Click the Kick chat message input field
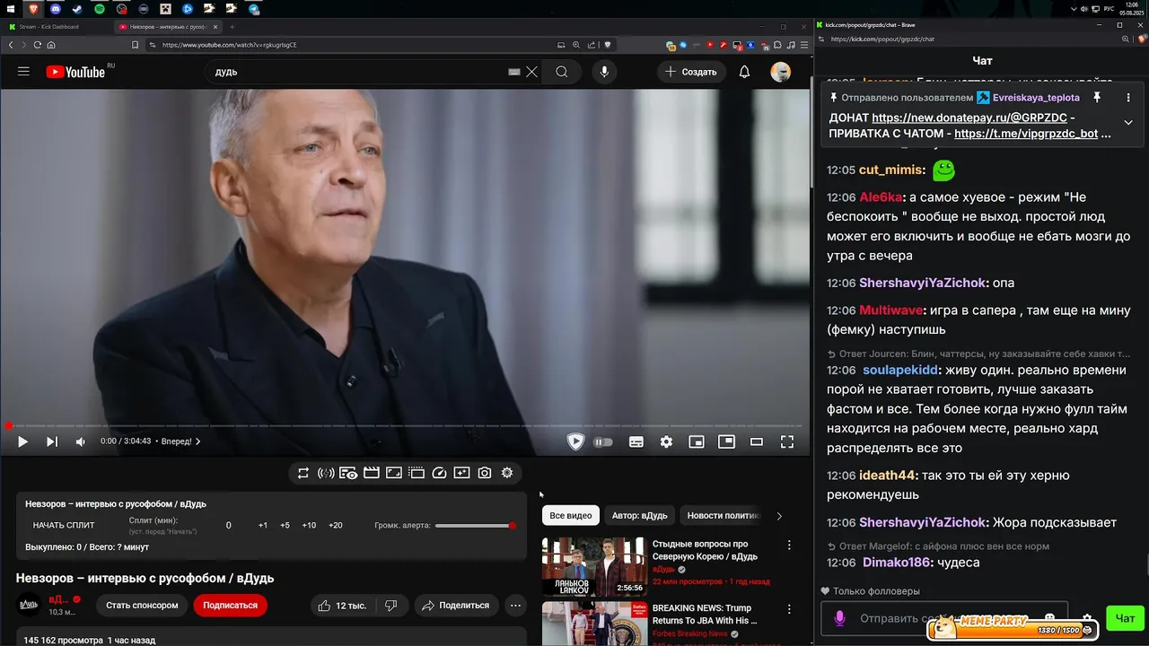The width and height of the screenshot is (1149, 646). pyautogui.click(x=944, y=618)
